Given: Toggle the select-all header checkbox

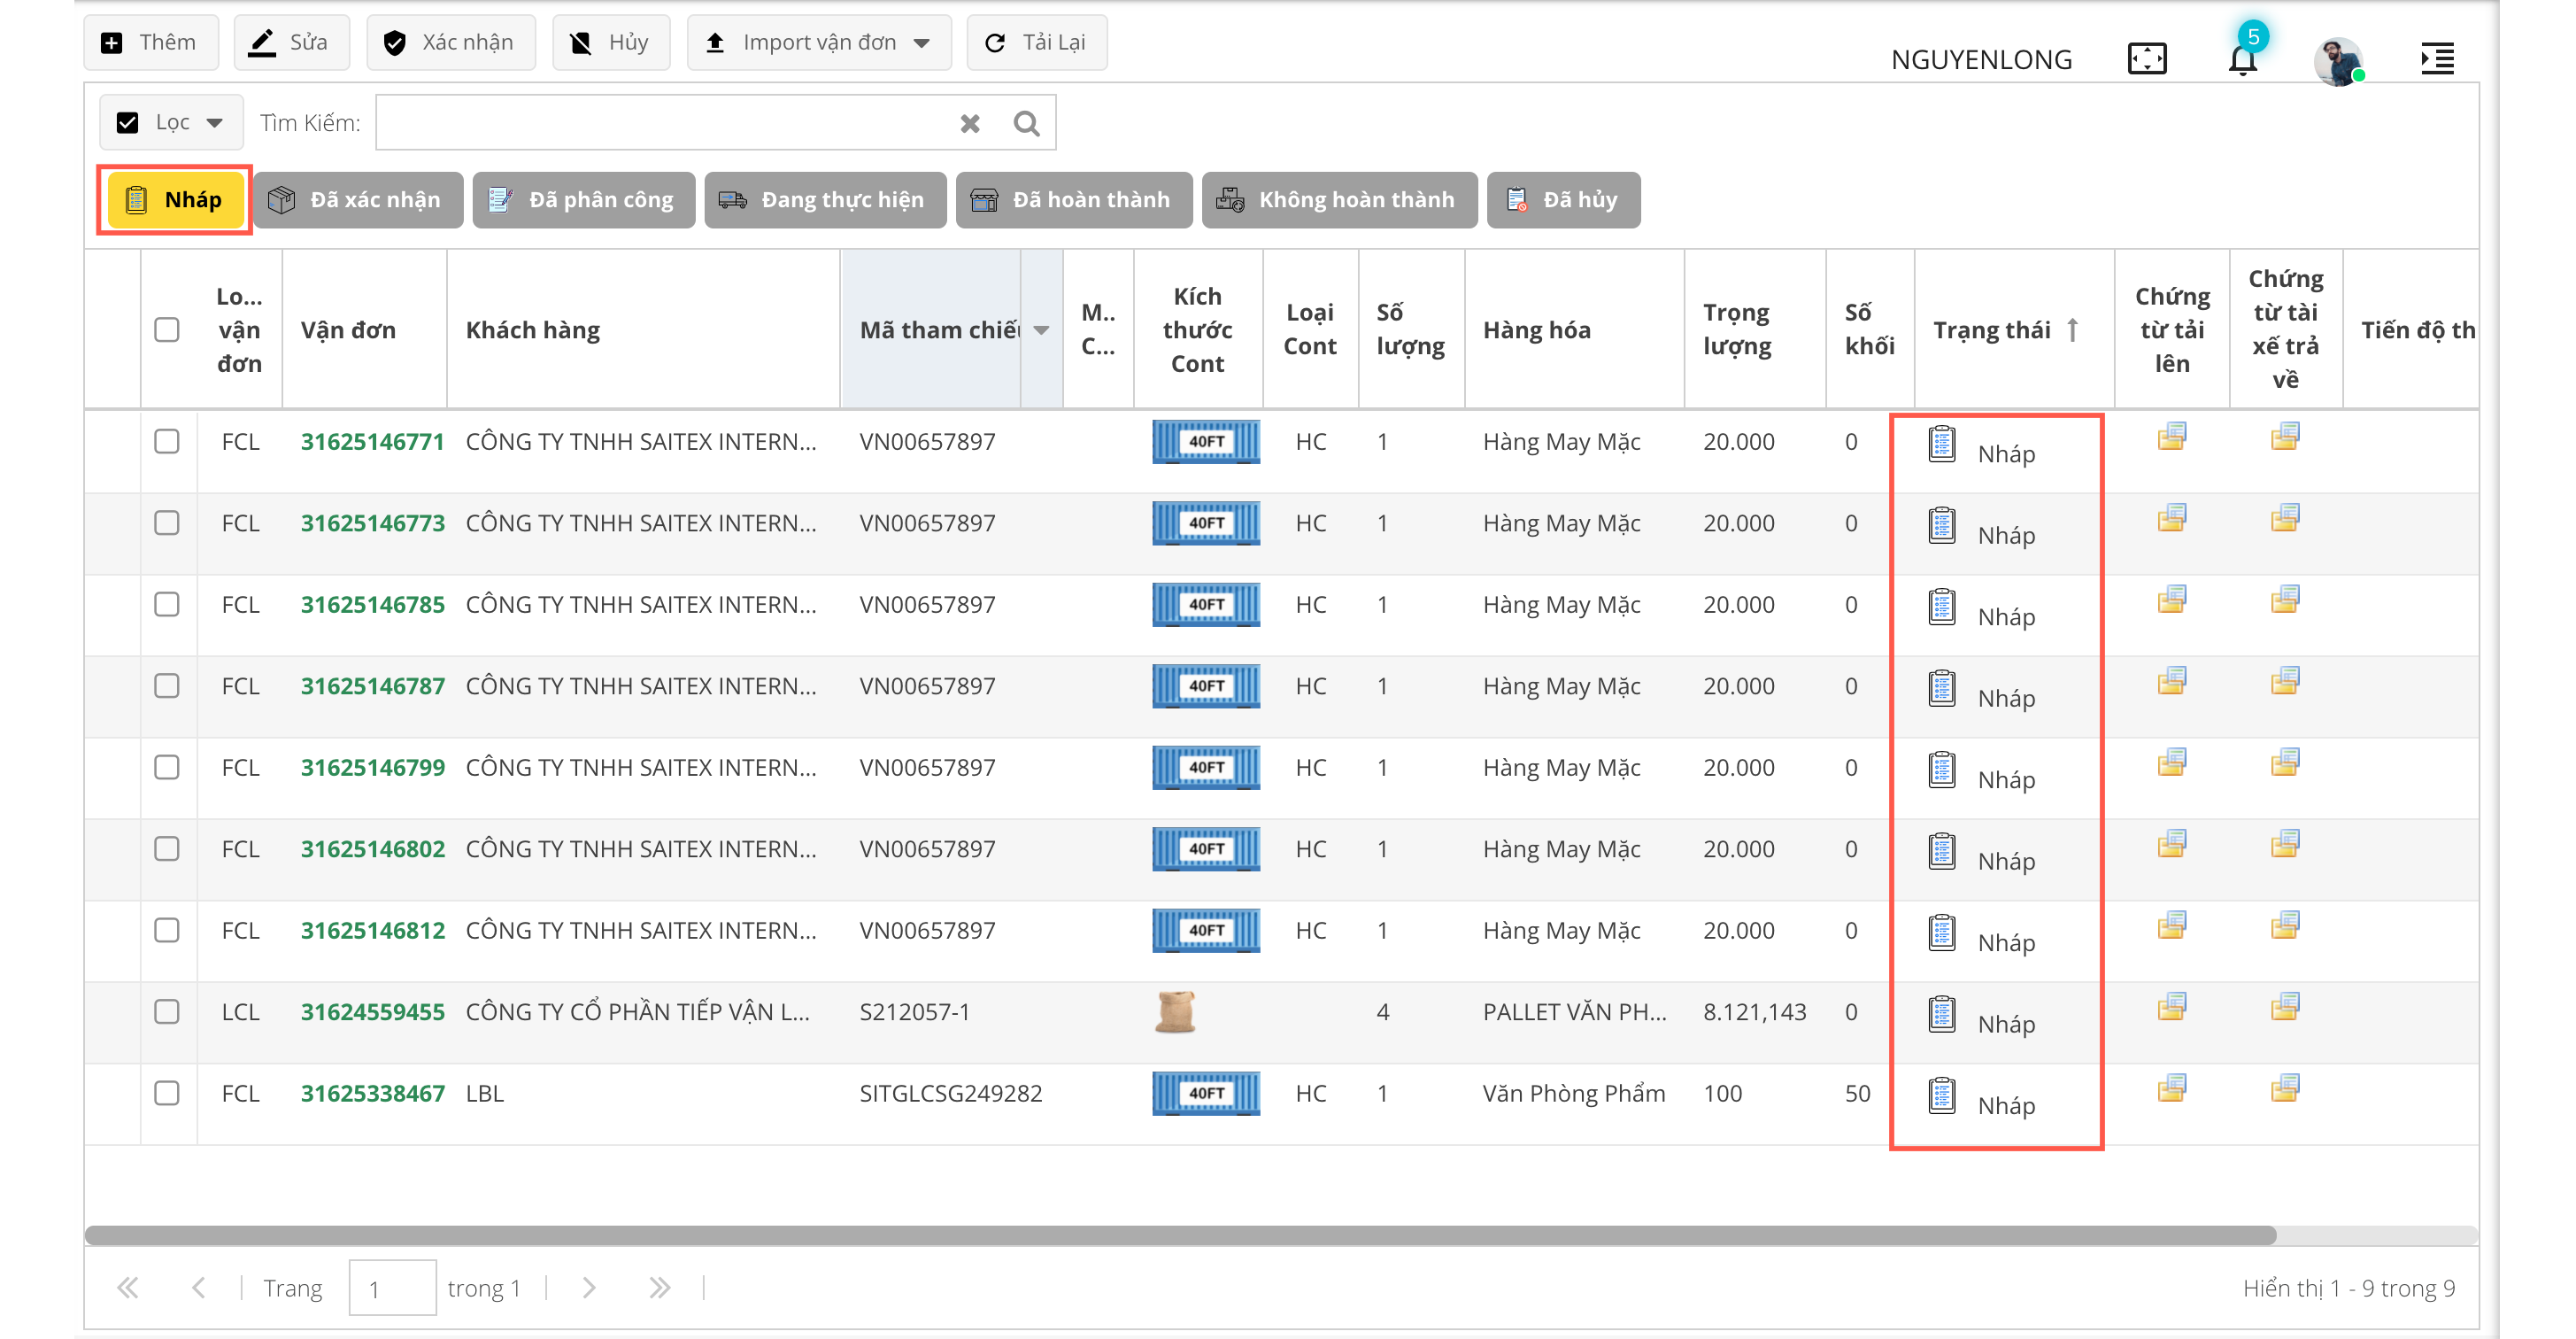Looking at the screenshot, I should click(167, 330).
